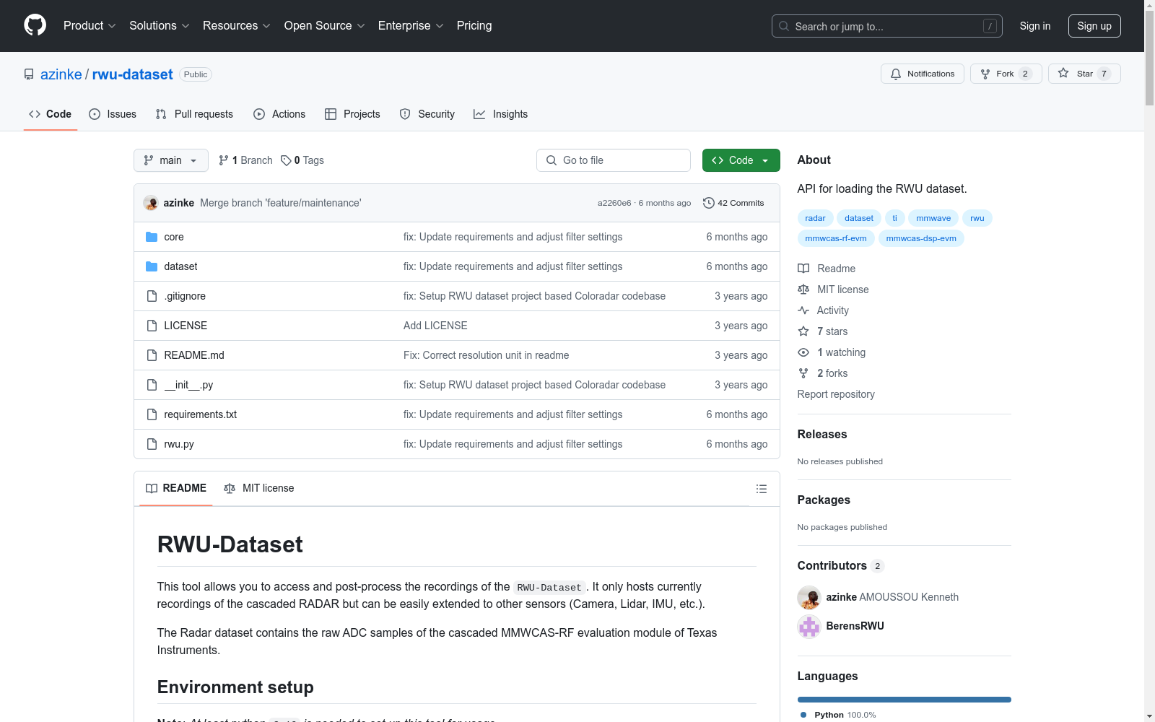Switch to the Projects tab

352,114
